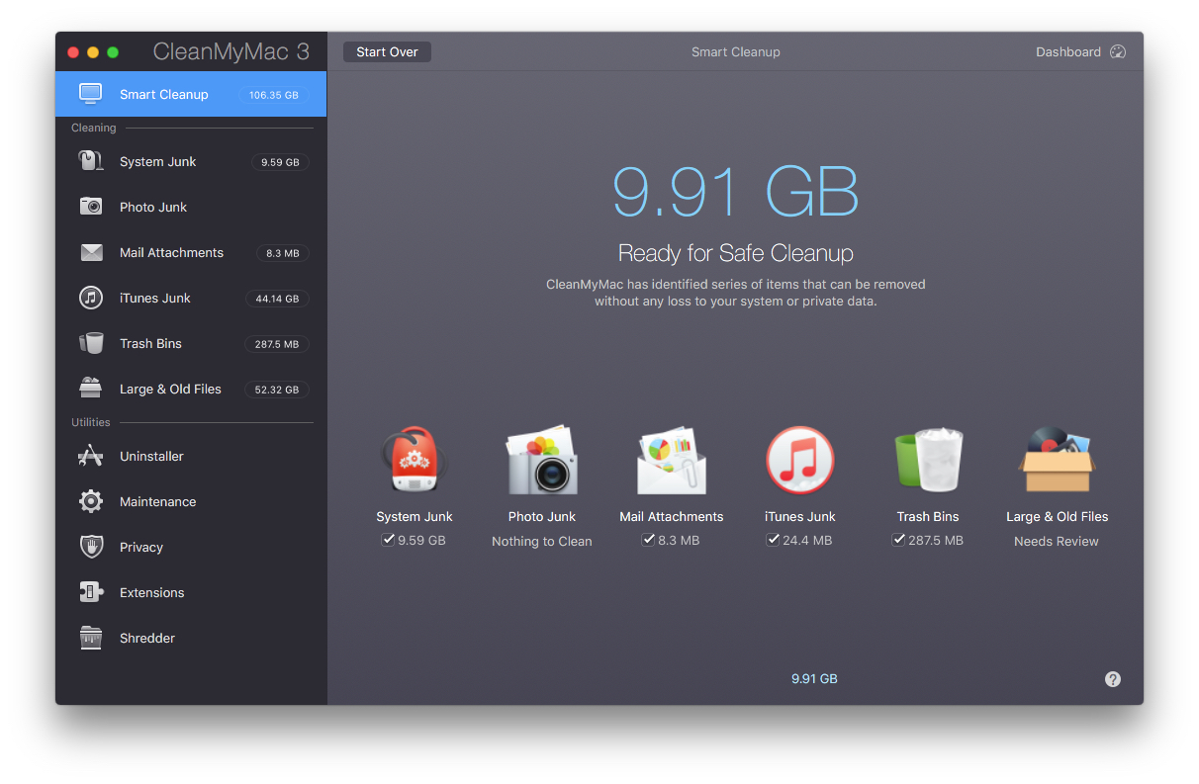Click the large Large & Old Files box icon
The image size is (1199, 784).
point(1057,461)
